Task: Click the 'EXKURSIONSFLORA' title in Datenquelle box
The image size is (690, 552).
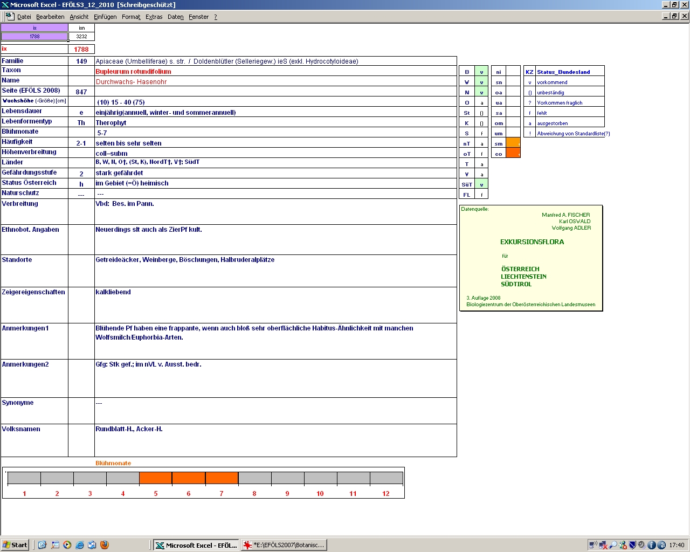Action: point(532,242)
